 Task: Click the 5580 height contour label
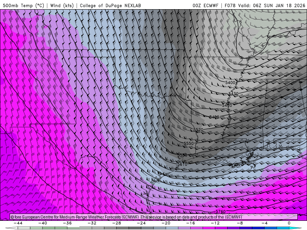[182, 155]
